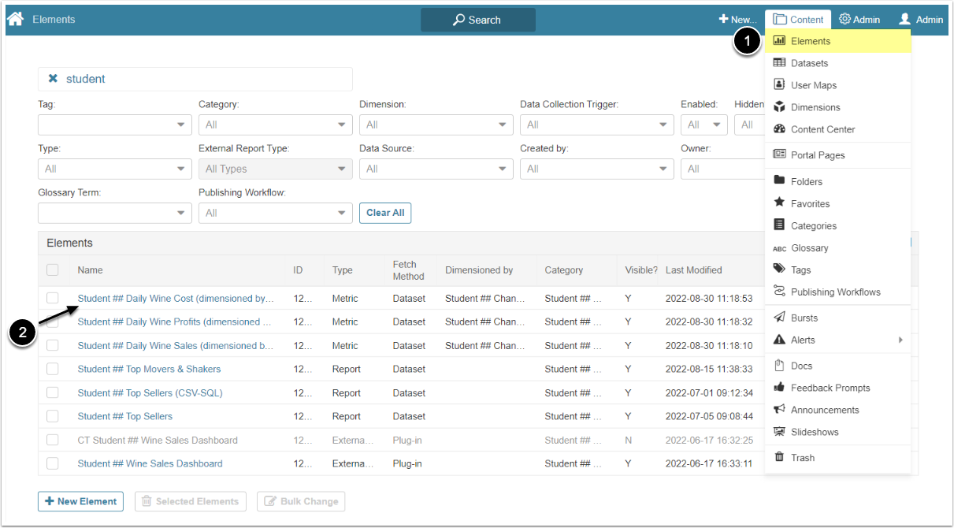Image resolution: width=954 pixels, height=528 pixels.
Task: Select all elements with header checkbox
Action: coord(53,270)
